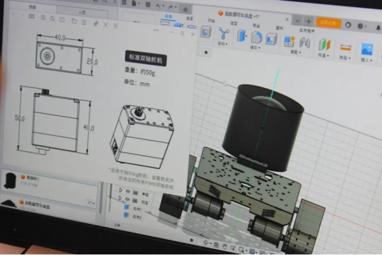
Task: Click the Fusion 360 home icon
Action: point(185,9)
